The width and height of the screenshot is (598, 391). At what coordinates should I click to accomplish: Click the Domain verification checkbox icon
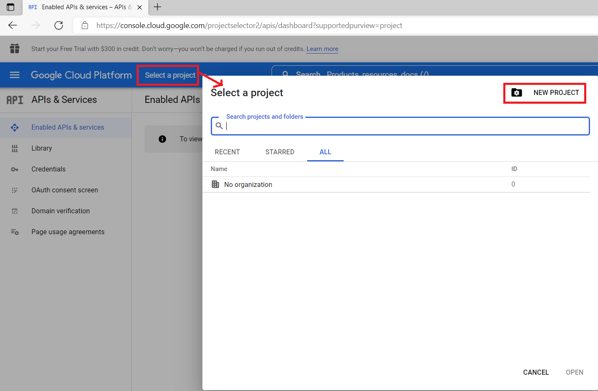[15, 211]
